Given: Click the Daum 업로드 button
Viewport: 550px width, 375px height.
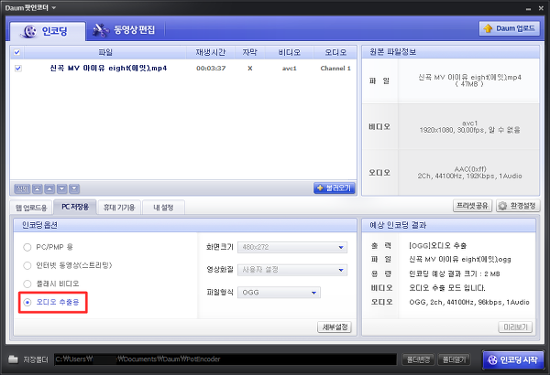Looking at the screenshot, I should tap(510, 28).
